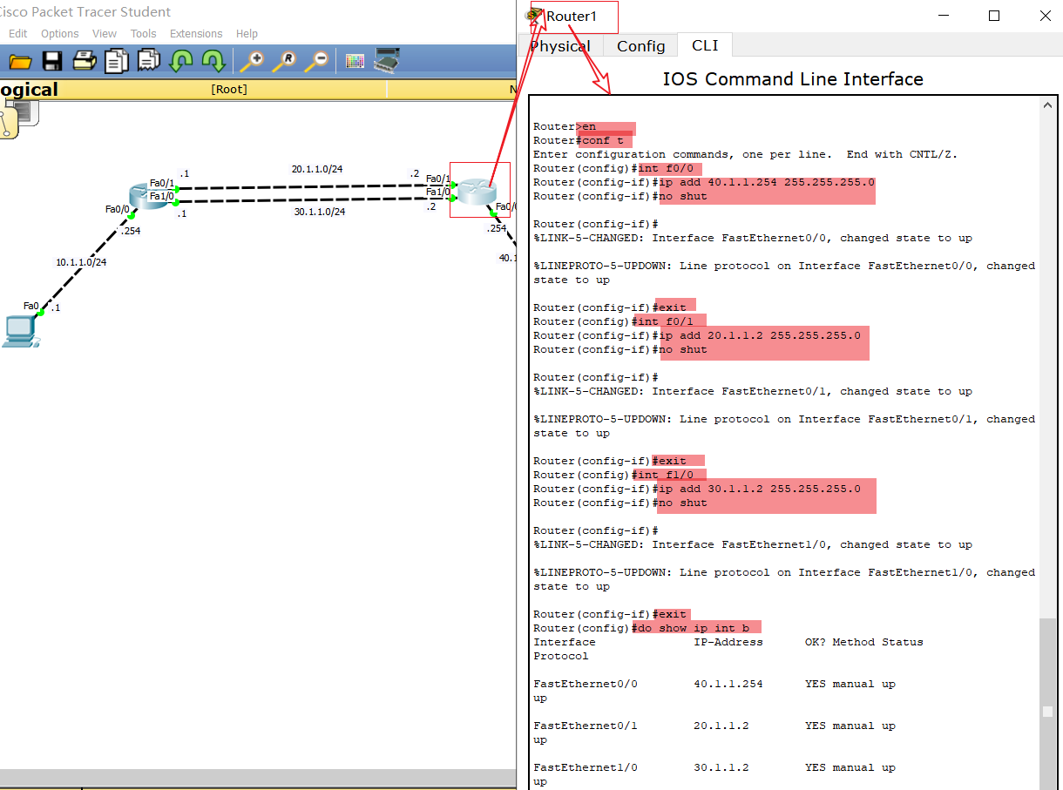Click the 'ip add 20.1.1.2 255.255.255.0' command

(760, 335)
